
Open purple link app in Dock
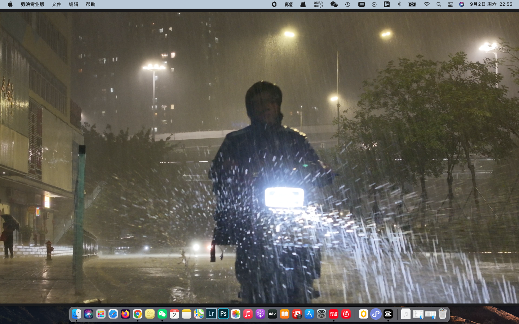coord(376,314)
